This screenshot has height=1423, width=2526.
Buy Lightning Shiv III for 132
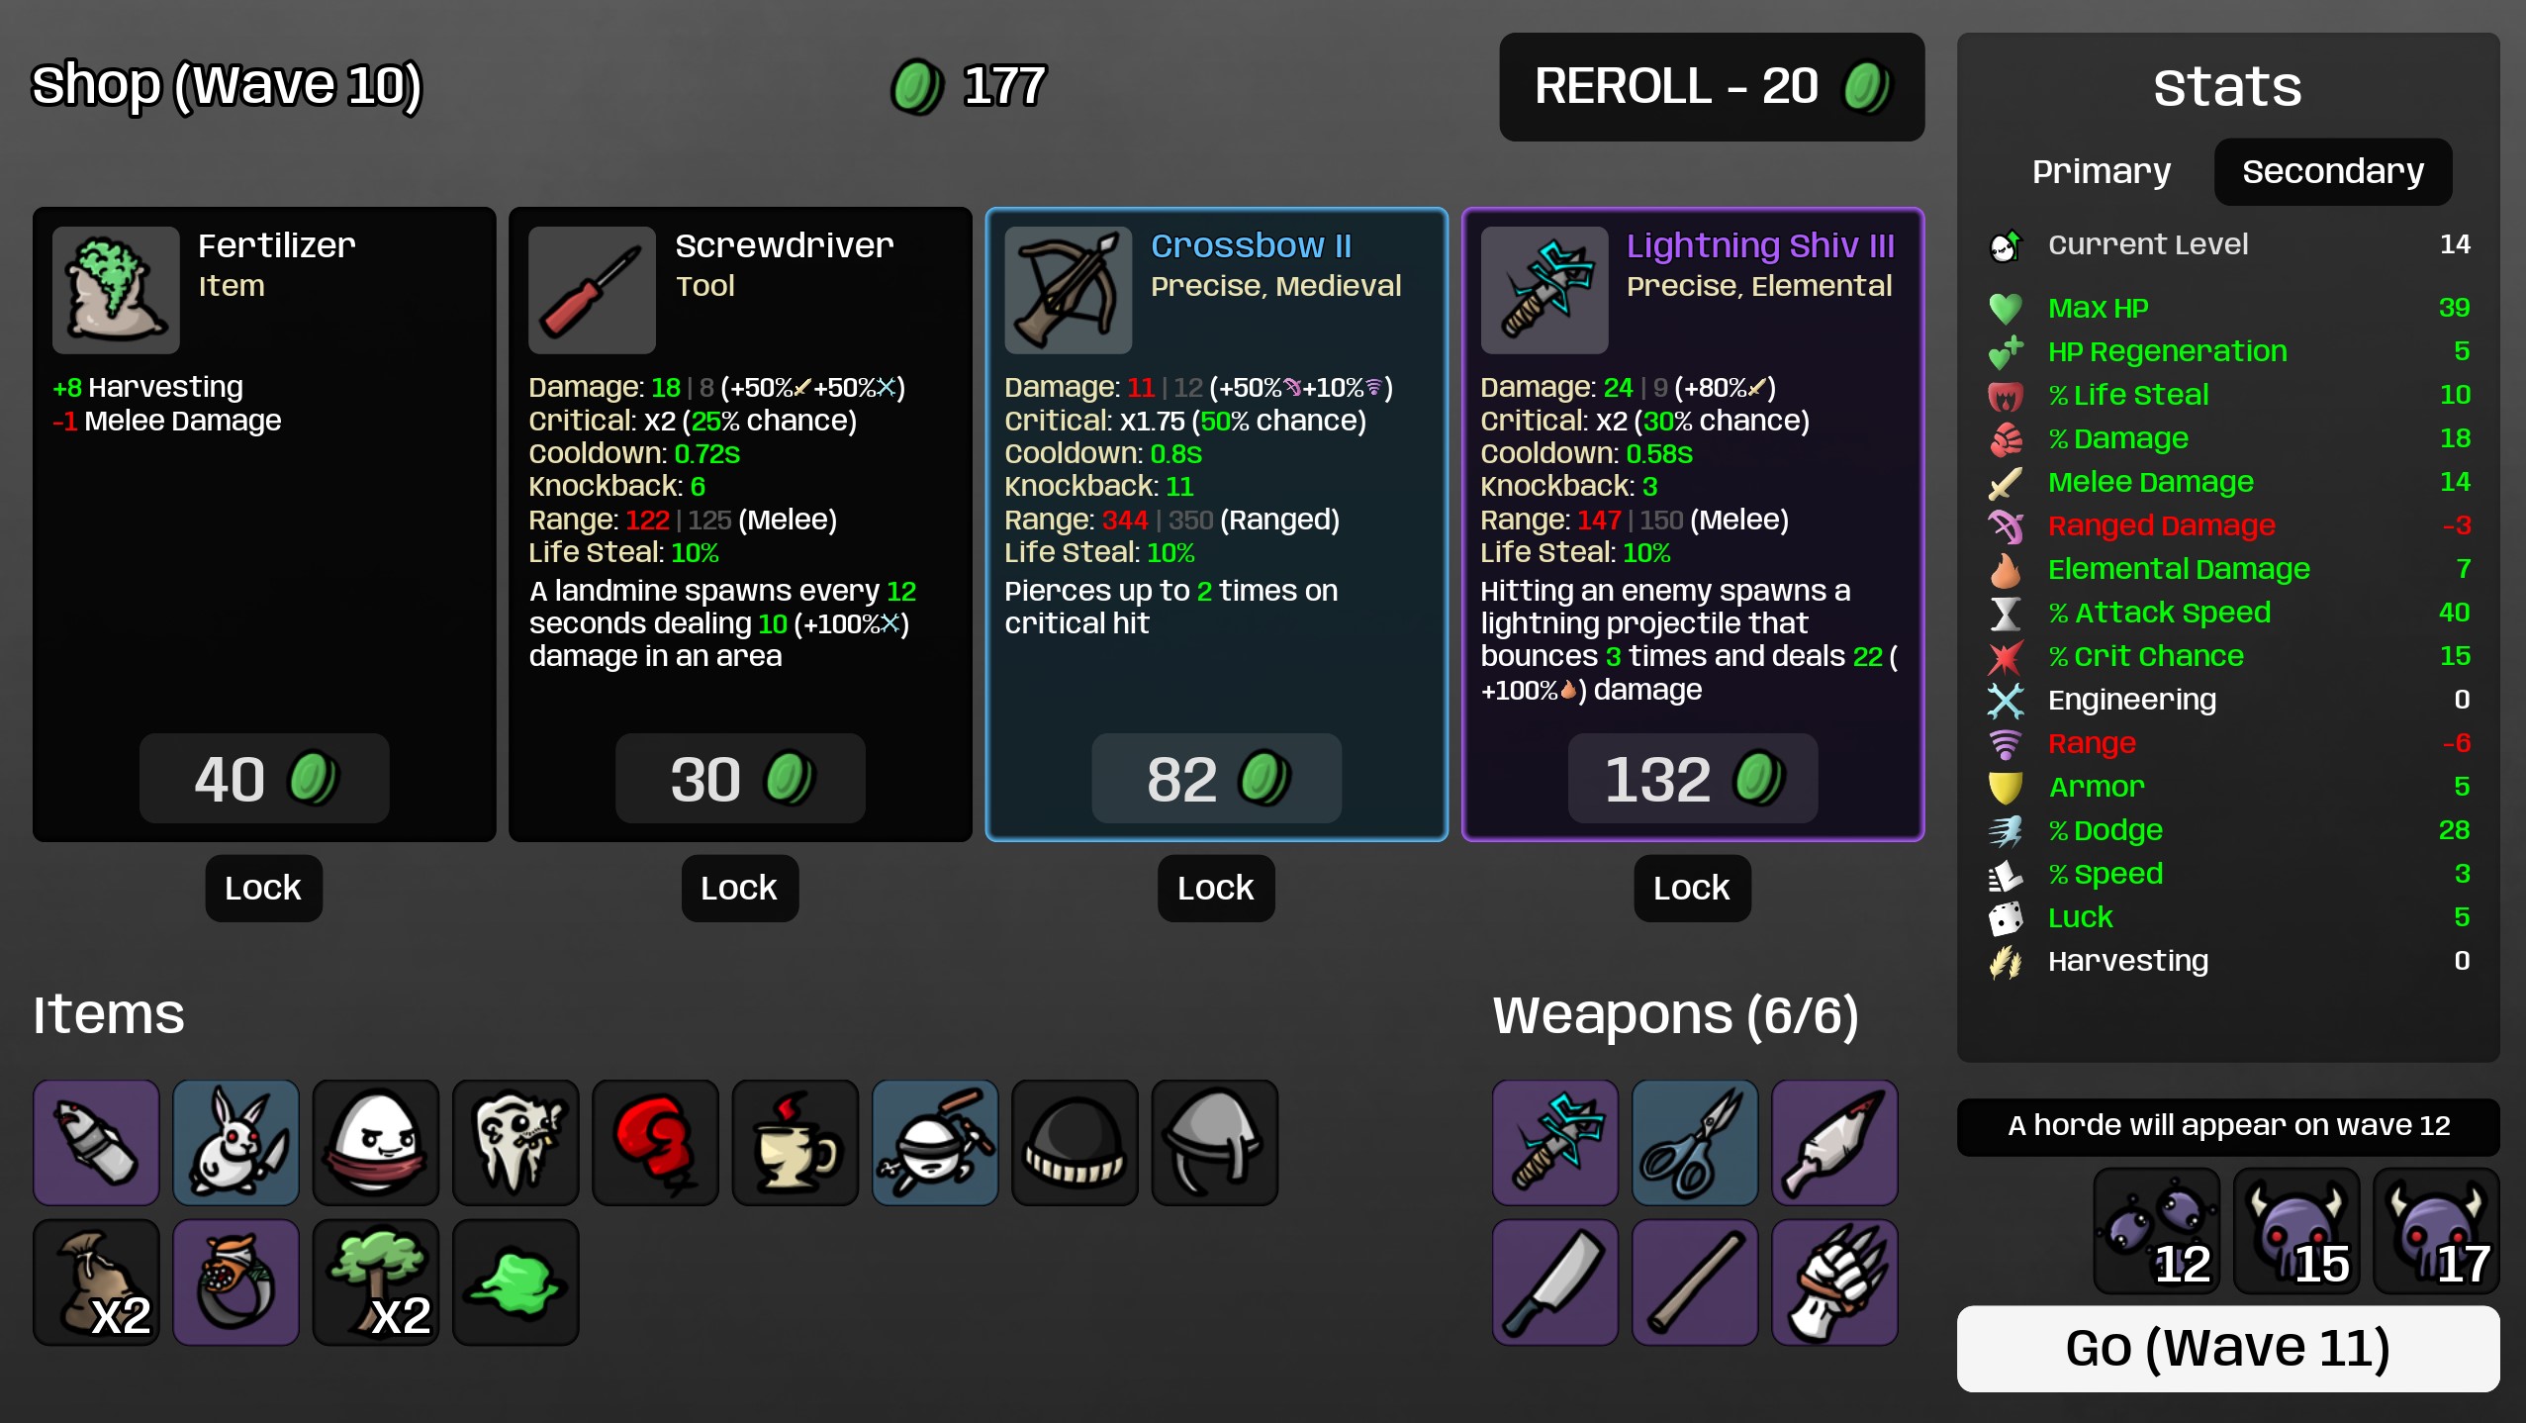click(1692, 778)
